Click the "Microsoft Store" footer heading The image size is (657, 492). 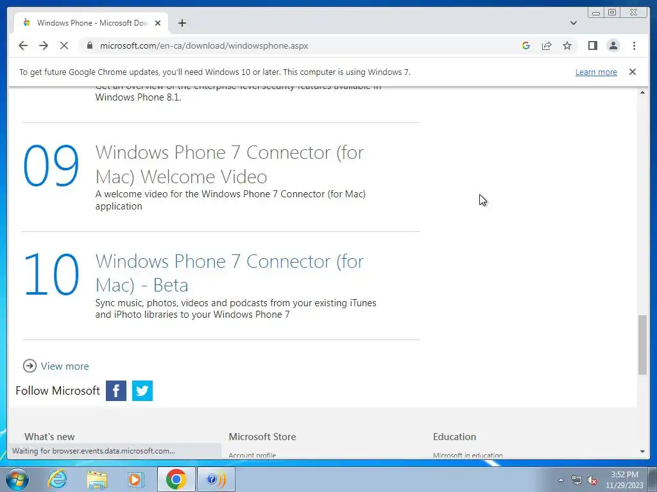(x=262, y=437)
